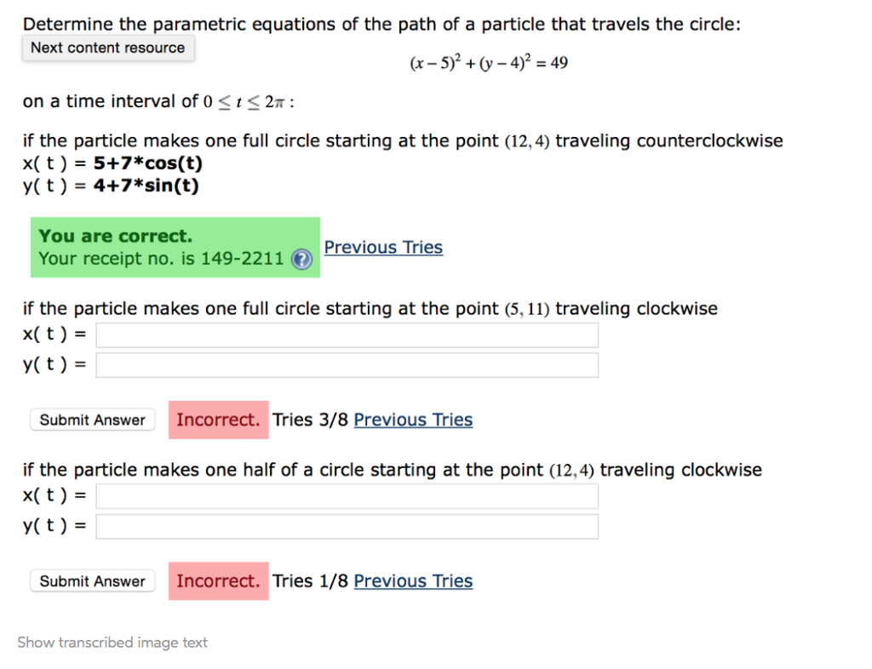Open Previous Tries next to Tries 1/8
Image resolution: width=872 pixels, height=669 pixels.
pos(413,580)
